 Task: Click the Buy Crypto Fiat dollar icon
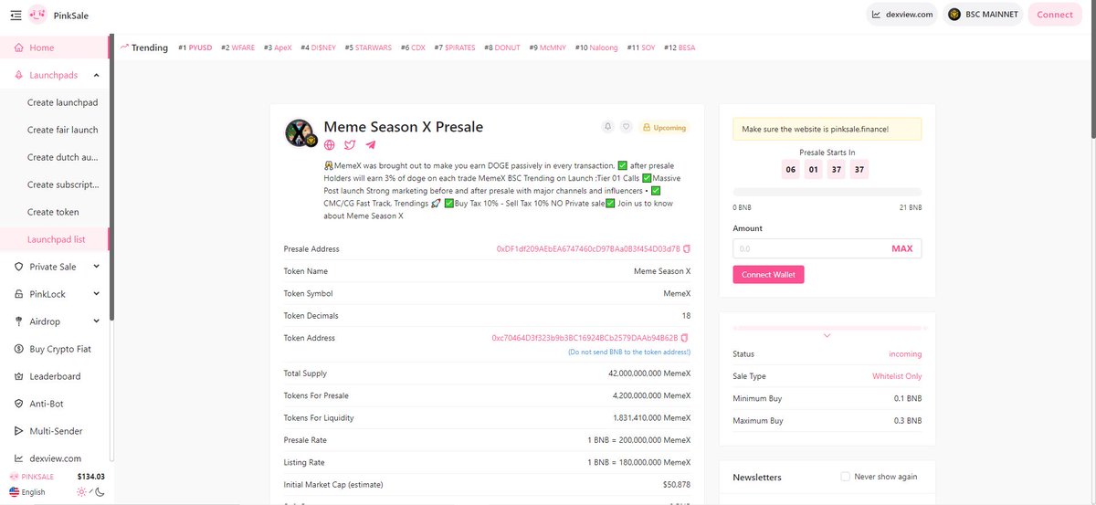pos(19,349)
